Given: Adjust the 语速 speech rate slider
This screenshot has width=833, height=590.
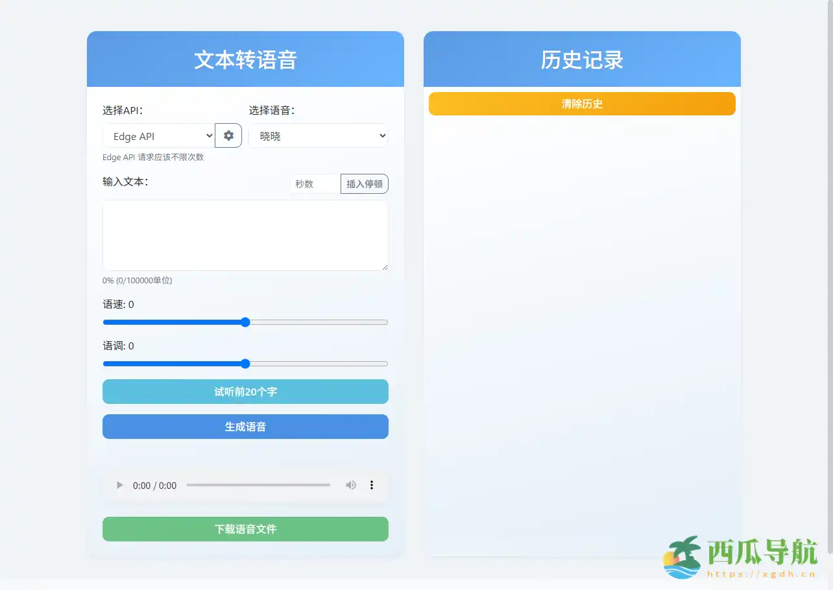Looking at the screenshot, I should point(245,322).
